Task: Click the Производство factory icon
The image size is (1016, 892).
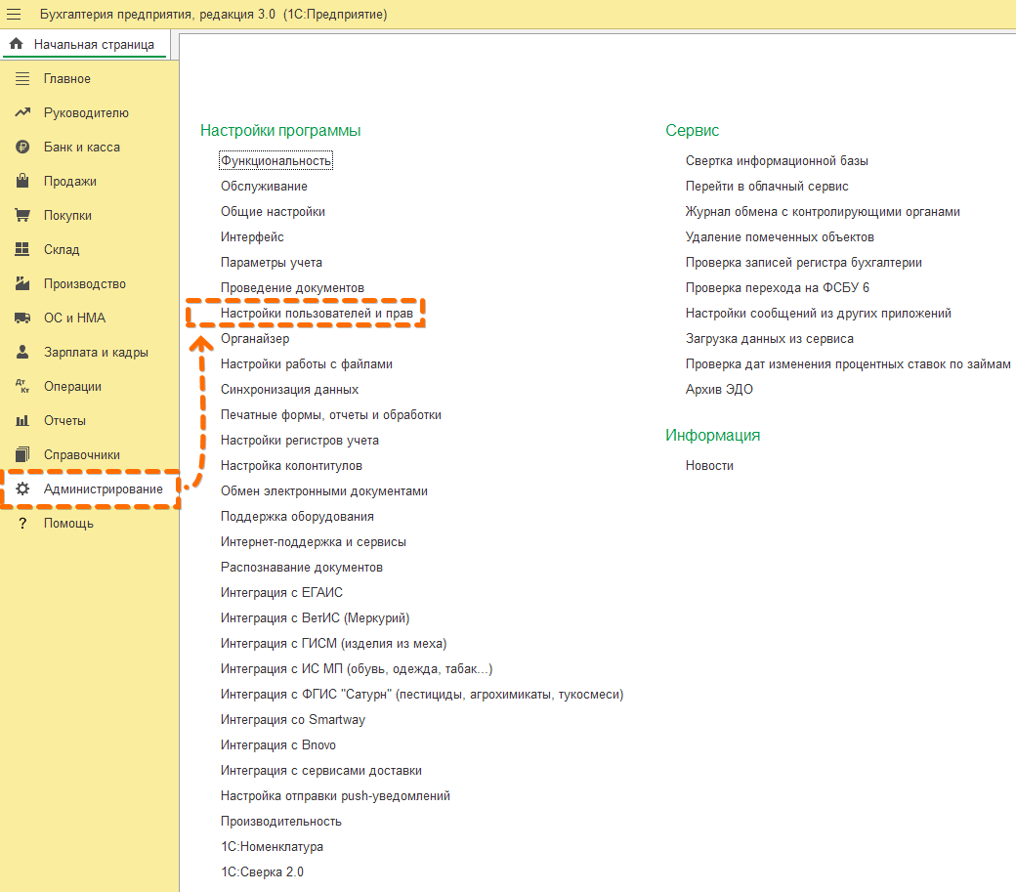Action: pos(22,284)
